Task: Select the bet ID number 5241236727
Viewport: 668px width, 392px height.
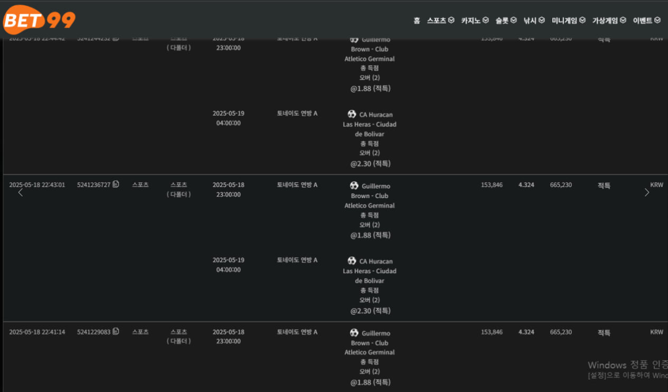Action: click(x=93, y=185)
